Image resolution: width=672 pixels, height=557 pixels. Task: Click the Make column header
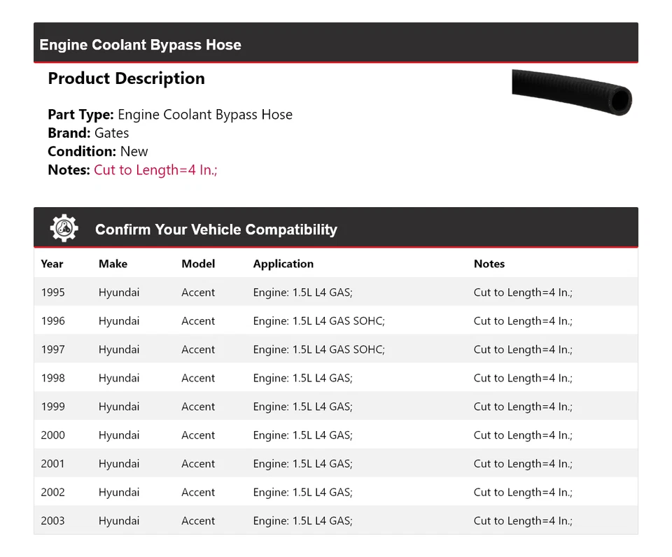tap(113, 264)
